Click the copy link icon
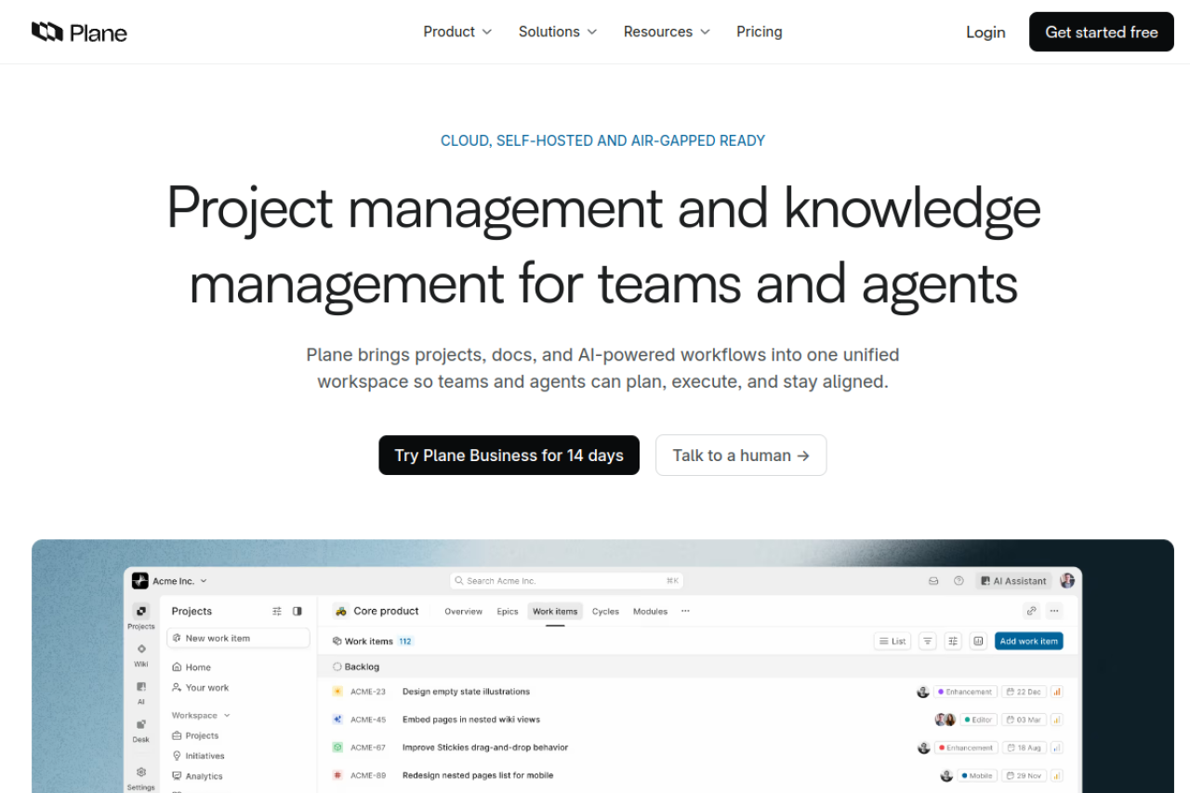 (x=1031, y=612)
